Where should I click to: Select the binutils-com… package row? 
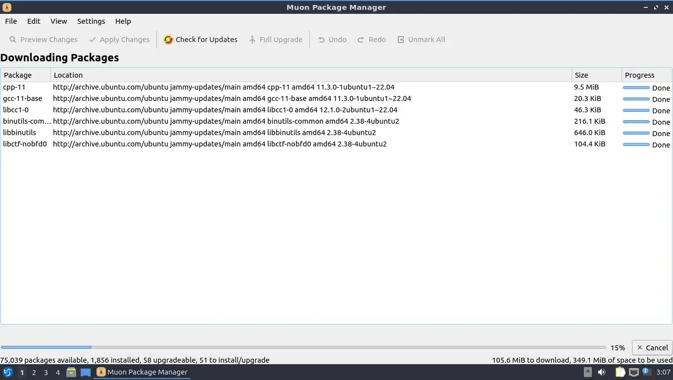[x=336, y=121]
